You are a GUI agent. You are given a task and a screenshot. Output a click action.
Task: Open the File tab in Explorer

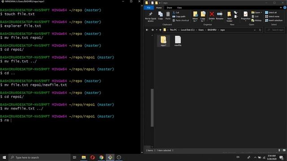point(148,8)
